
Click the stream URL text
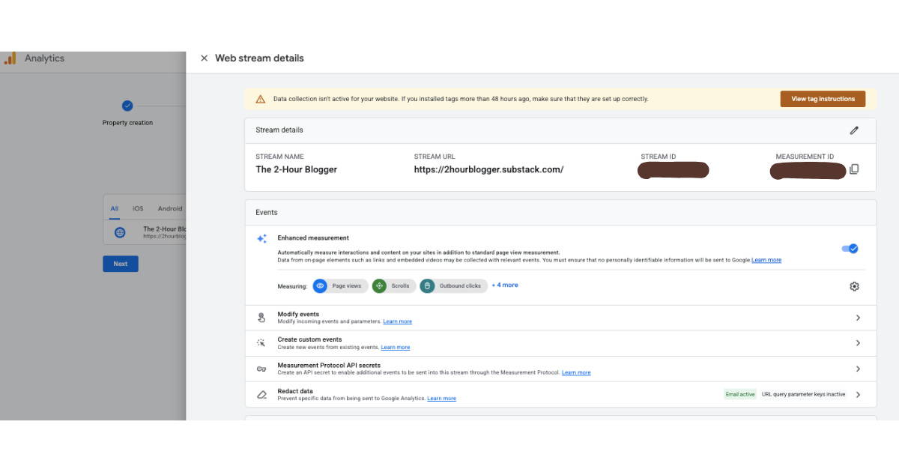click(488, 169)
